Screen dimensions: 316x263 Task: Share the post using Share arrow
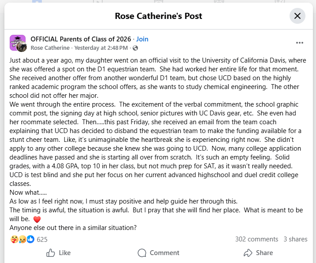[258, 253]
